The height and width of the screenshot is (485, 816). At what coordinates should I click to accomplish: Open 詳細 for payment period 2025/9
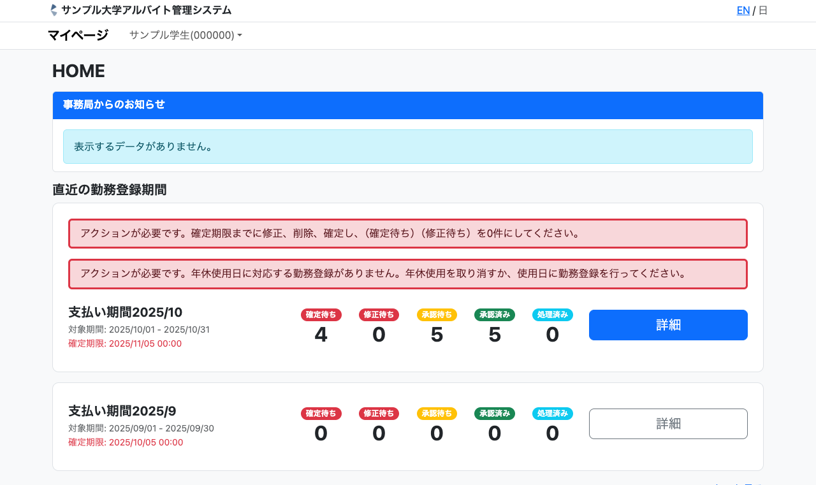click(668, 424)
